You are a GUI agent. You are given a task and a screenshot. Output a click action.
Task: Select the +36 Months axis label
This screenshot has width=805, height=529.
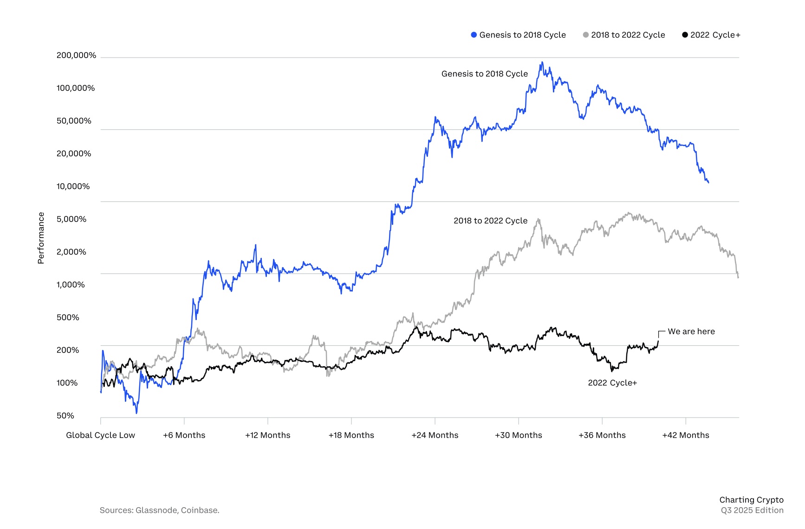(x=602, y=435)
